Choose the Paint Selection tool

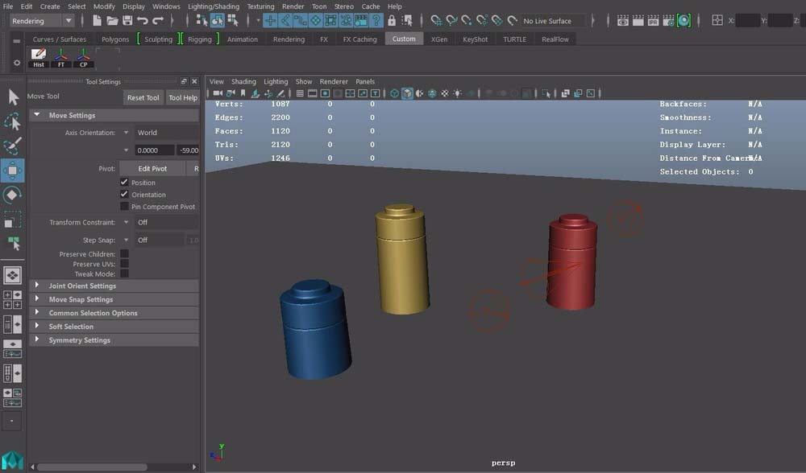13,146
